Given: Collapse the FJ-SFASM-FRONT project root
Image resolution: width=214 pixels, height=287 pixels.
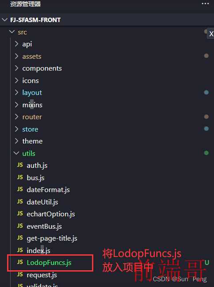Looking at the screenshot, I should pyautogui.click(x=4, y=20).
